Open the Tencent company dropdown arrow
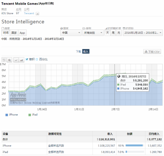 [x=37, y=14]
